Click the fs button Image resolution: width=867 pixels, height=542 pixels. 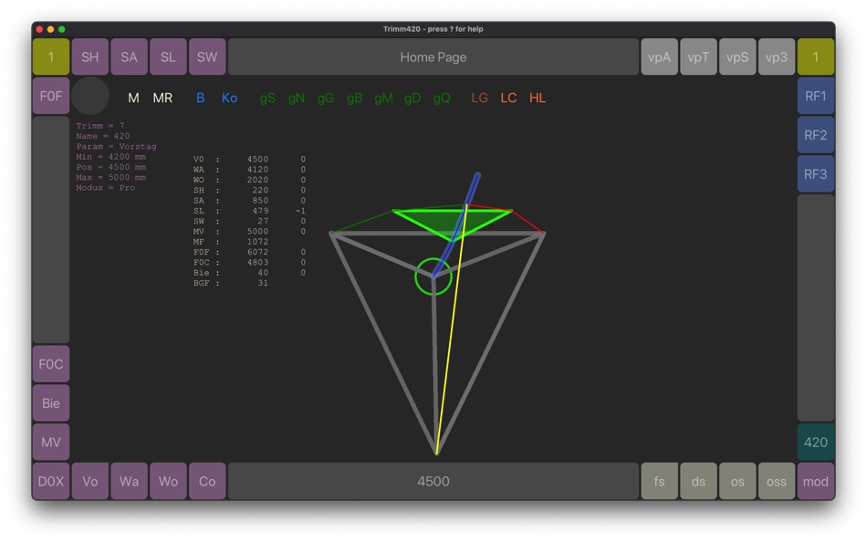tap(659, 481)
